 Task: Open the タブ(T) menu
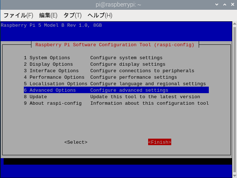(x=72, y=16)
